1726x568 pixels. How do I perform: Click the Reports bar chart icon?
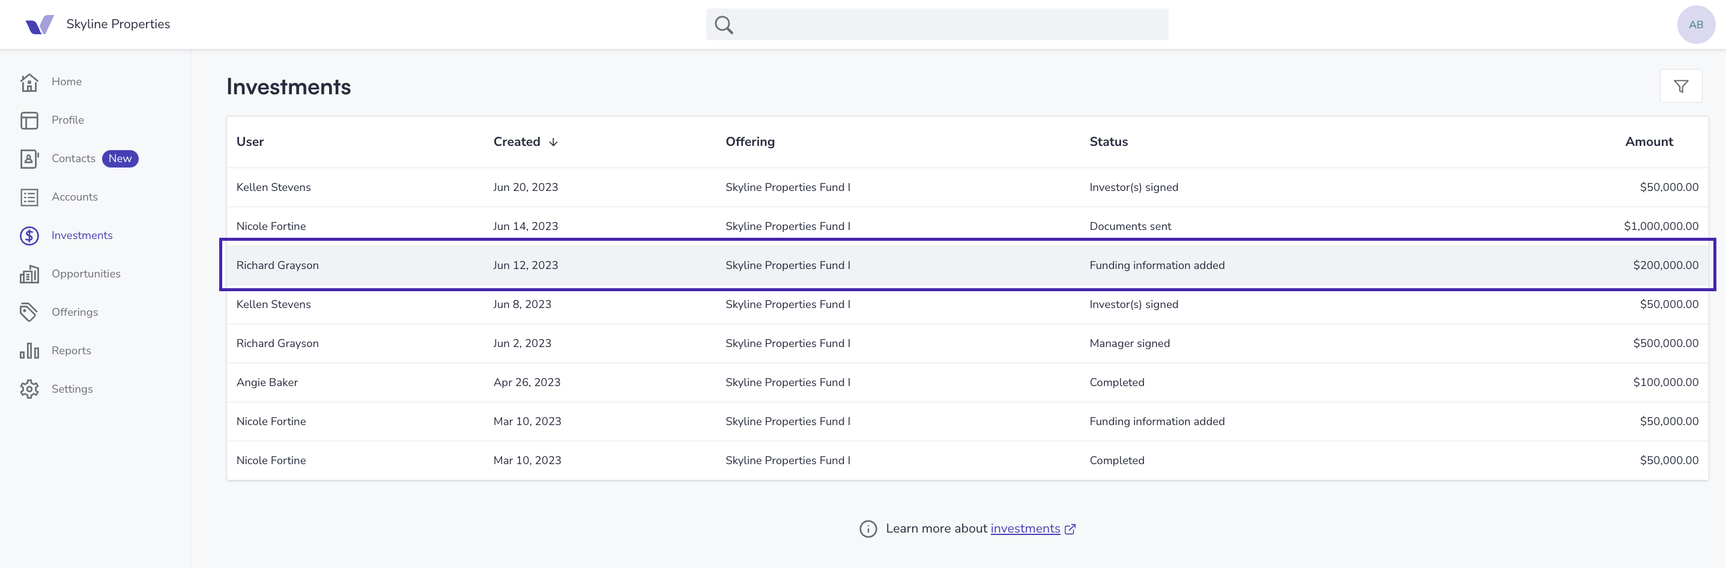pyautogui.click(x=29, y=350)
